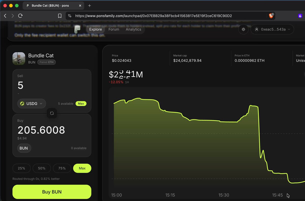Click the Price value $0.024043
The width and height of the screenshot is (305, 201).
click(x=121, y=61)
